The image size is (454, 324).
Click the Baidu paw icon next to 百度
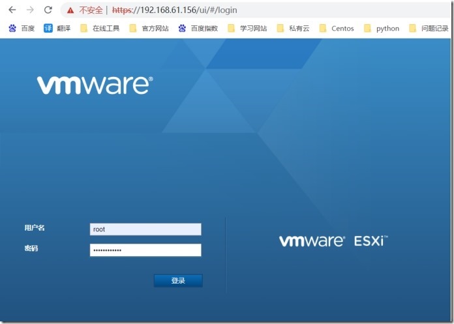click(12, 28)
